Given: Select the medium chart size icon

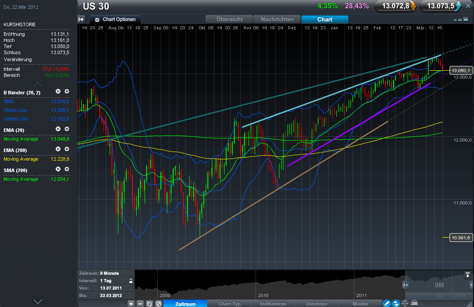Looking at the screenshot, I should coord(460,20).
